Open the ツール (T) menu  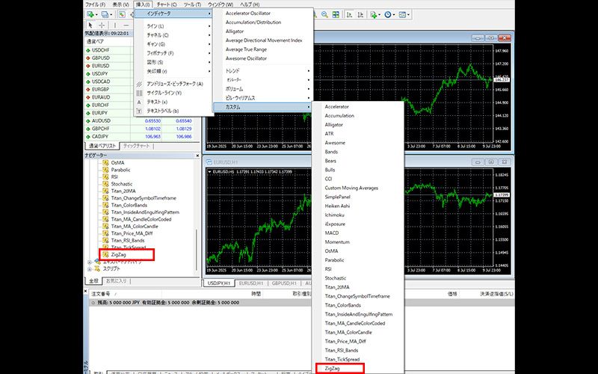click(x=192, y=4)
